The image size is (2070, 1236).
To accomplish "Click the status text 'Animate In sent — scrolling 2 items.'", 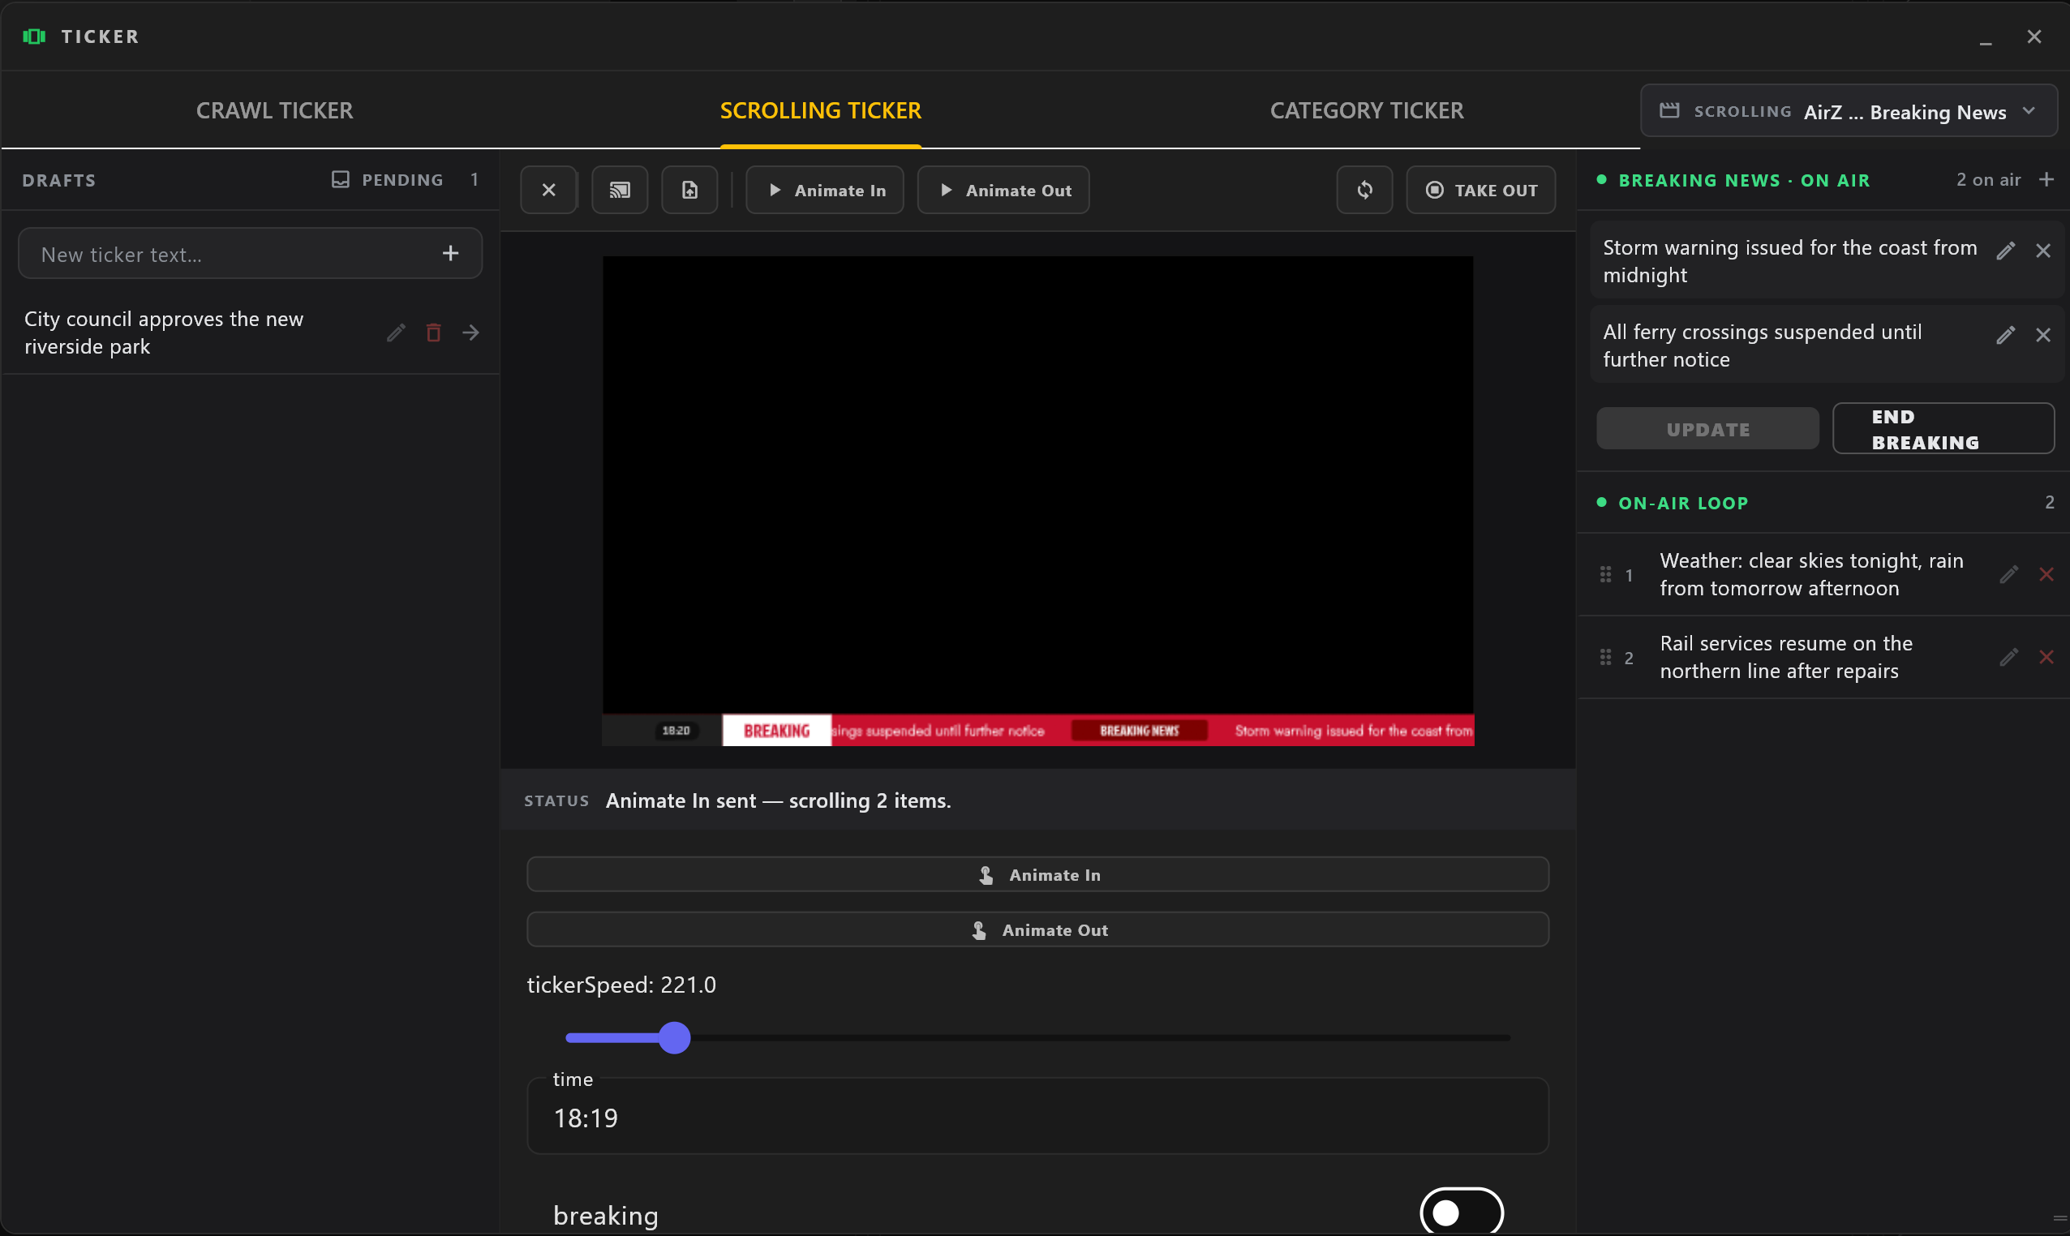I will pyautogui.click(x=778, y=800).
